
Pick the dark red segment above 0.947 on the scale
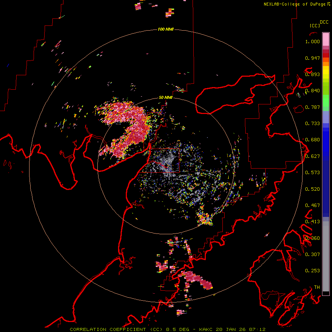[326, 55]
